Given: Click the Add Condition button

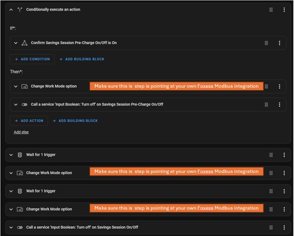Looking at the screenshot, I should tap(32, 59).
